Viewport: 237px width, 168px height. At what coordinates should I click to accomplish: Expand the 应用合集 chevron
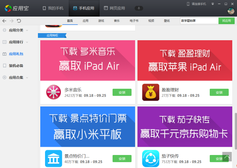coord(27,78)
